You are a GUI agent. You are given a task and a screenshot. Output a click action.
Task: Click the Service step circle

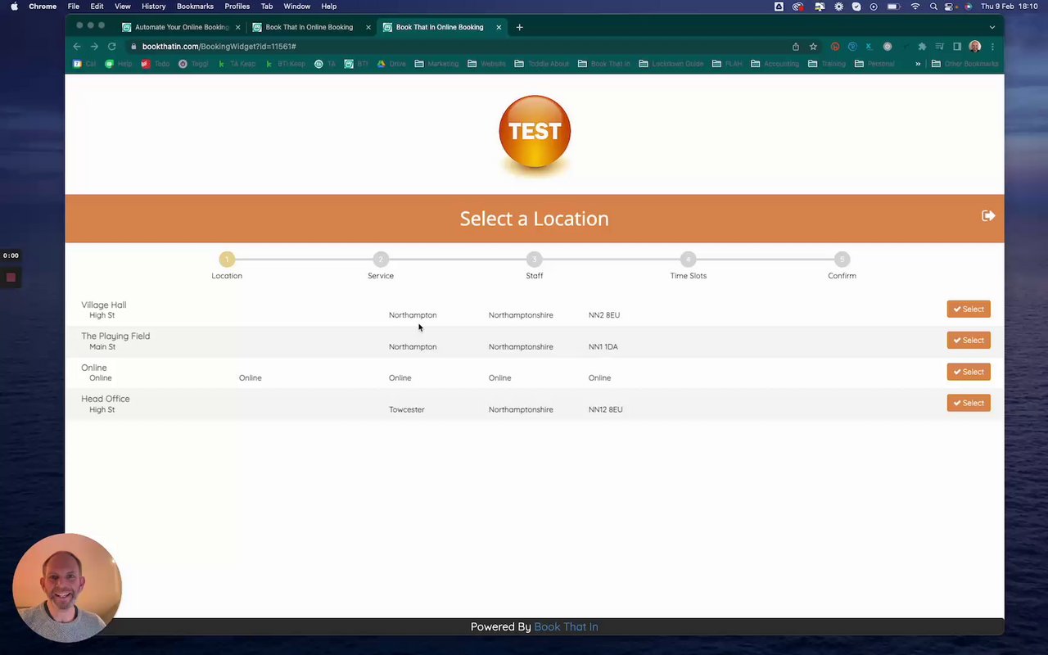(381, 260)
